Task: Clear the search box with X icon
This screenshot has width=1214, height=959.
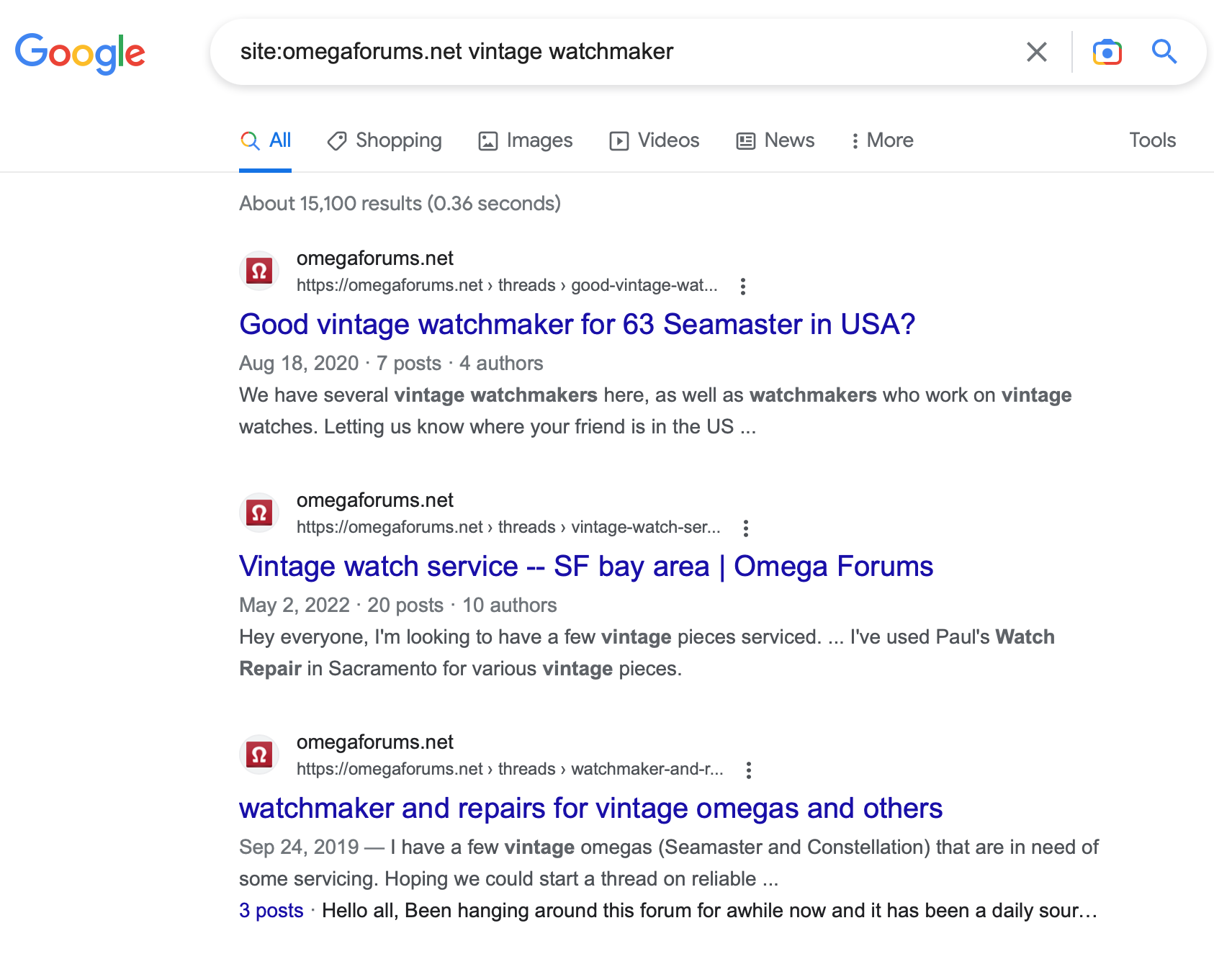Action: pos(1036,52)
